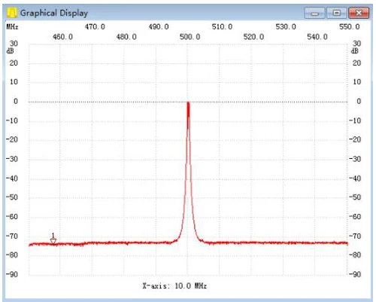
Task: Click marker 1 triangle on the trace
Action: tap(53, 241)
